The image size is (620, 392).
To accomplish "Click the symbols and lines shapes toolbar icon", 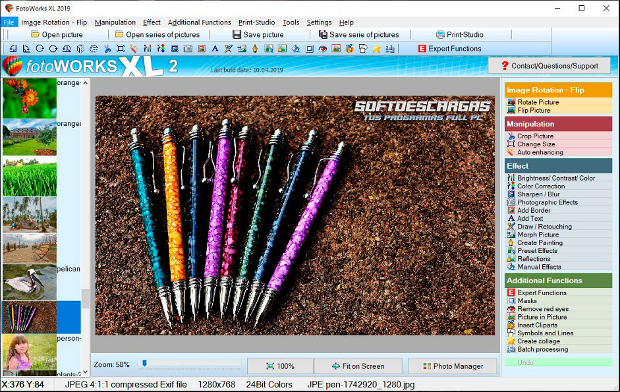I will coord(363,49).
